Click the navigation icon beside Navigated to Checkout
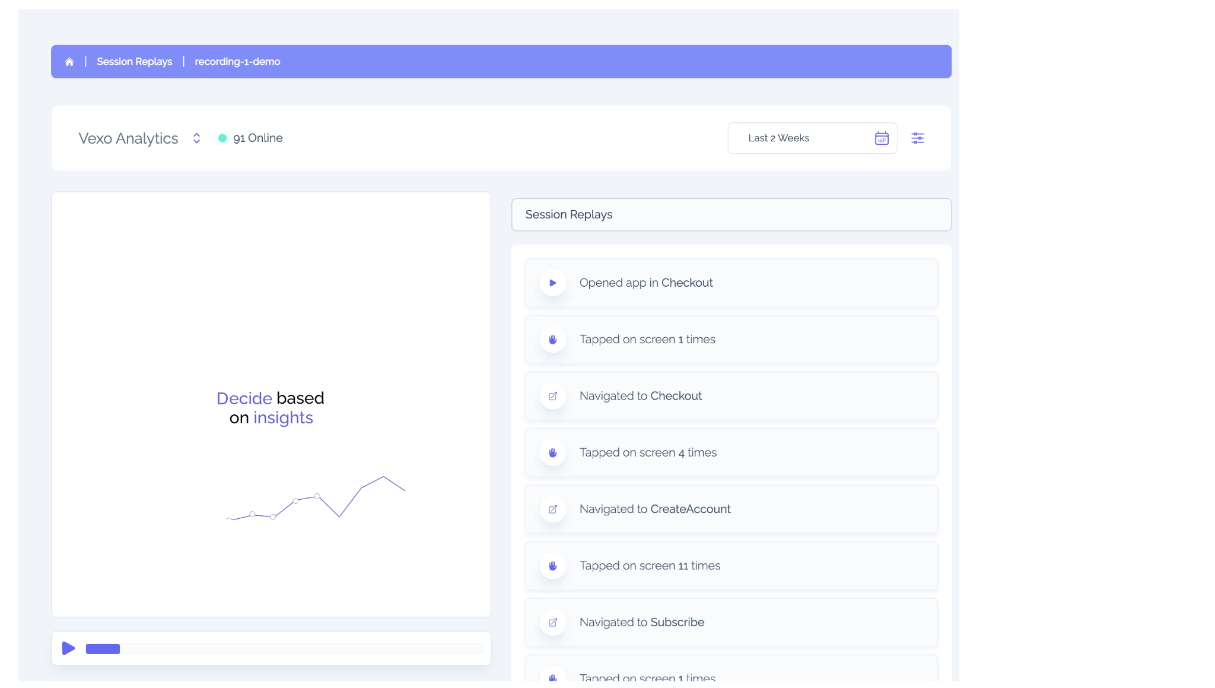 pos(553,396)
